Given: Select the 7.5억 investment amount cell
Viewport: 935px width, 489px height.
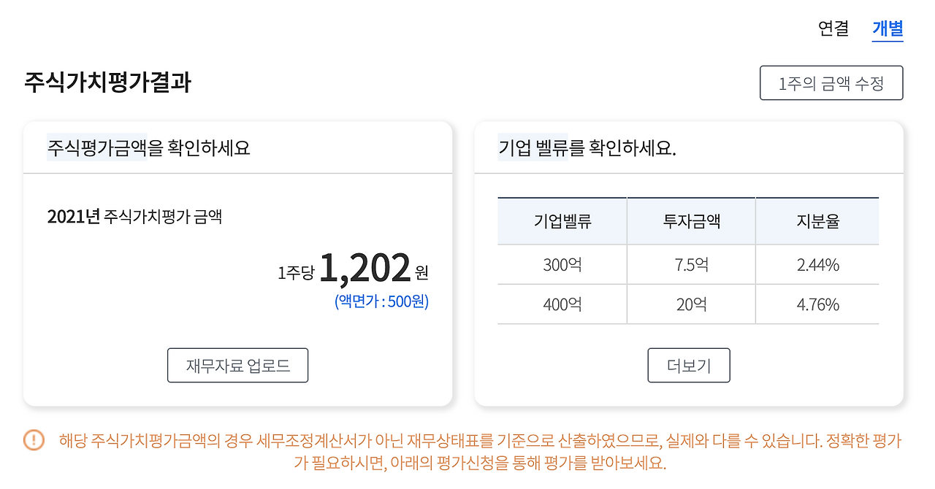Looking at the screenshot, I should pos(690,264).
